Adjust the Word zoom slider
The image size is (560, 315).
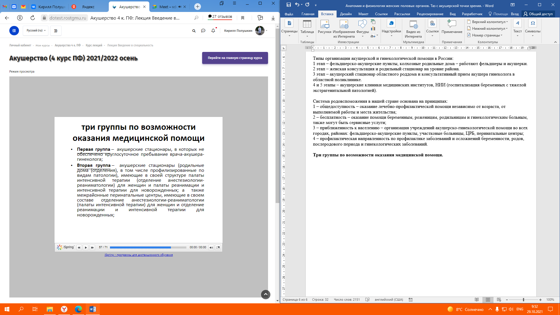pyautogui.click(x=524, y=300)
